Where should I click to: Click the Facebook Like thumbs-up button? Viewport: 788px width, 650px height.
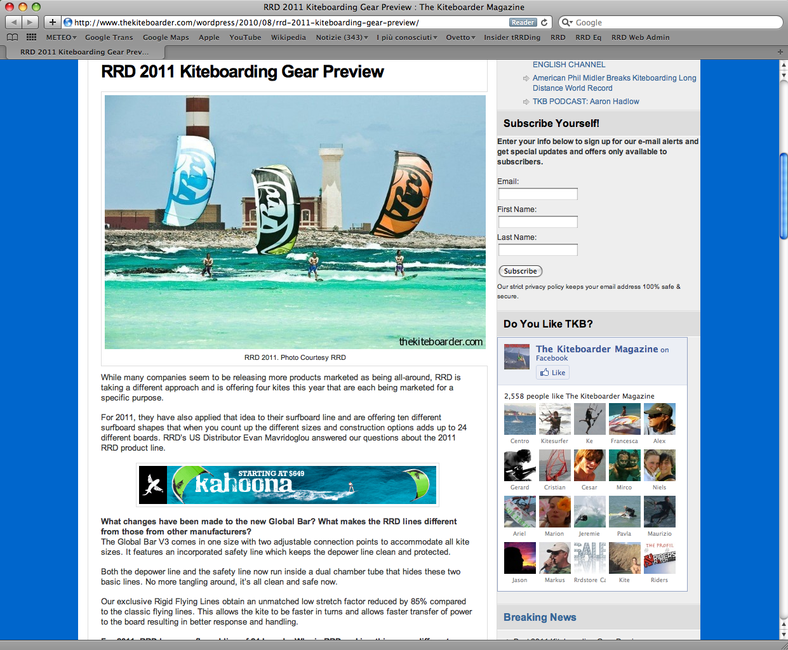pyautogui.click(x=552, y=373)
